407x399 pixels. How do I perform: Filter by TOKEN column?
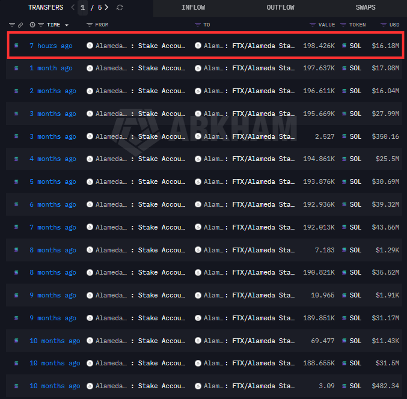pos(343,25)
